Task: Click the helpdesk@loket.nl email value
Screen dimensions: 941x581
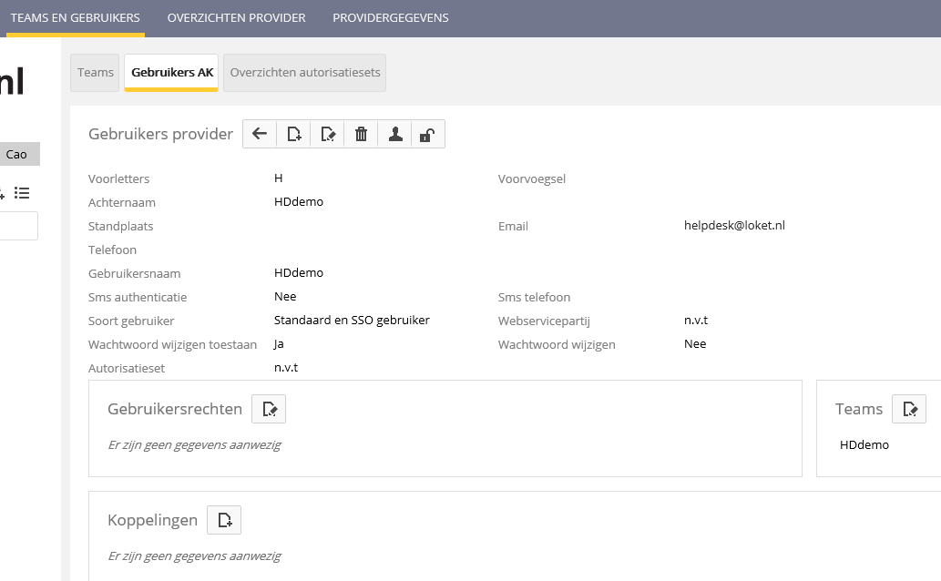Action: coord(734,226)
